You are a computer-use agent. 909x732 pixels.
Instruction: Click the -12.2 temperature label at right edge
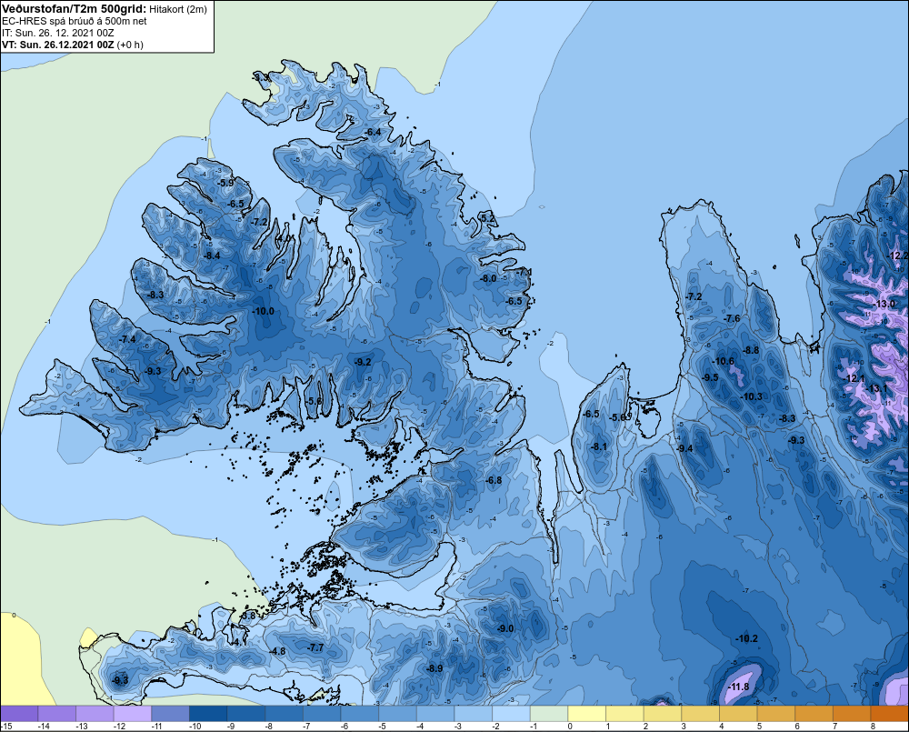(898, 256)
